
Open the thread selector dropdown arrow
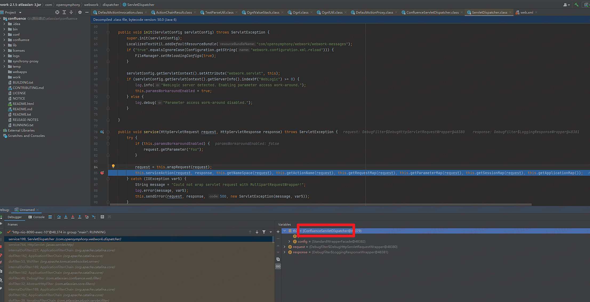pyautogui.click(x=271, y=232)
